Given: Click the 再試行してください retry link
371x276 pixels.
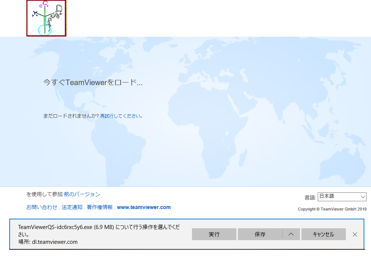Looking at the screenshot, I should (x=121, y=116).
